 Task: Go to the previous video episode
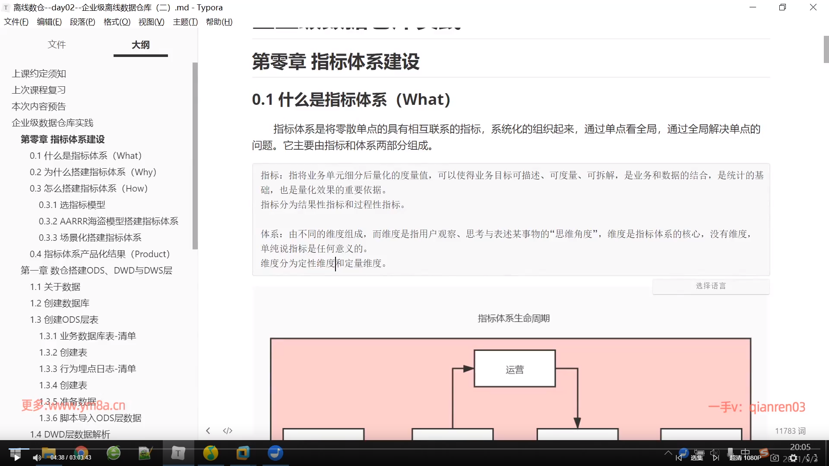click(x=679, y=458)
